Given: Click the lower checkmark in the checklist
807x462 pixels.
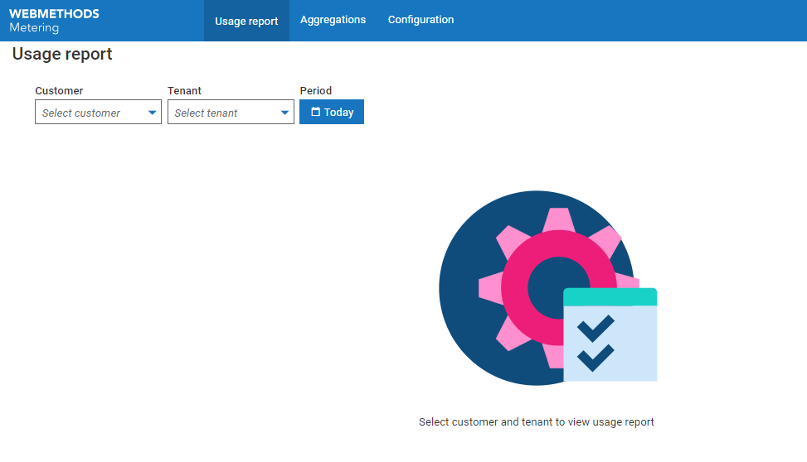Looking at the screenshot, I should click(596, 358).
